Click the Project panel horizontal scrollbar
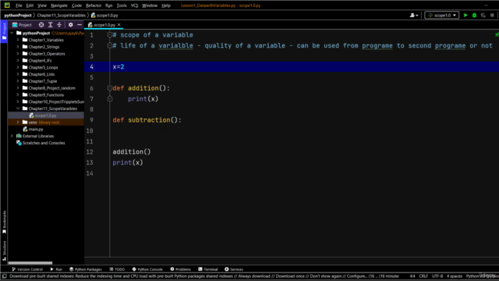This screenshot has height=281, width=499. (30, 263)
